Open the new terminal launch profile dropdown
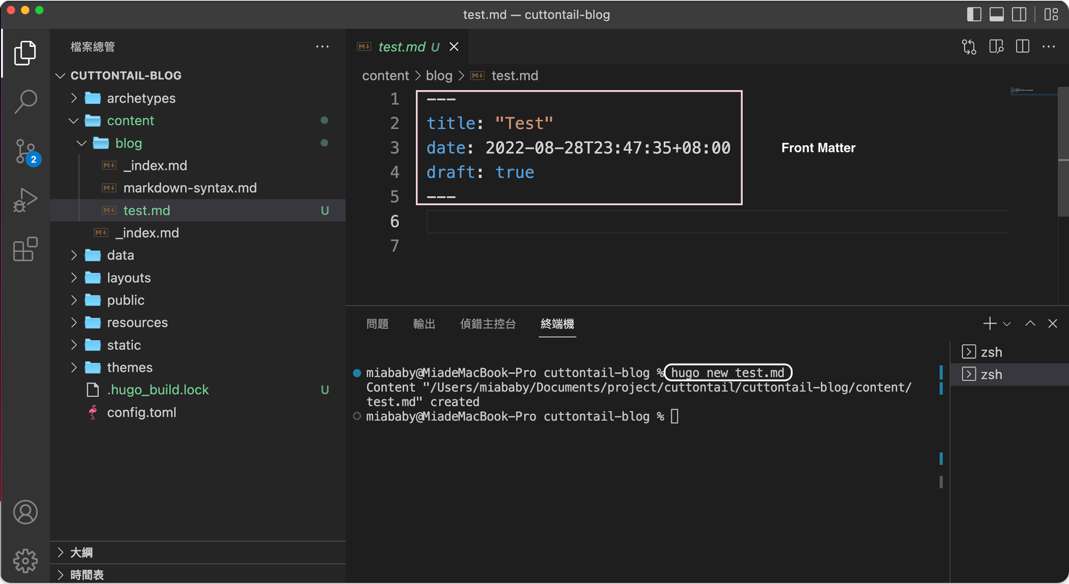The height and width of the screenshot is (584, 1069). tap(1007, 324)
